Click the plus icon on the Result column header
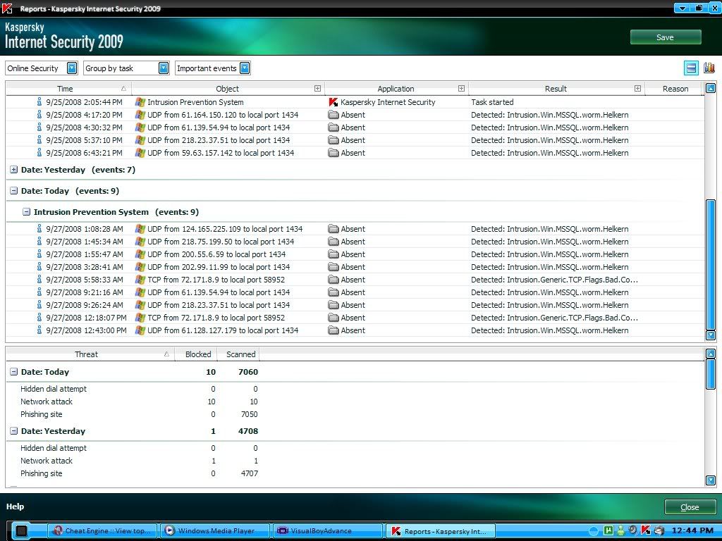This screenshot has height=541, width=722. pyautogui.click(x=637, y=88)
